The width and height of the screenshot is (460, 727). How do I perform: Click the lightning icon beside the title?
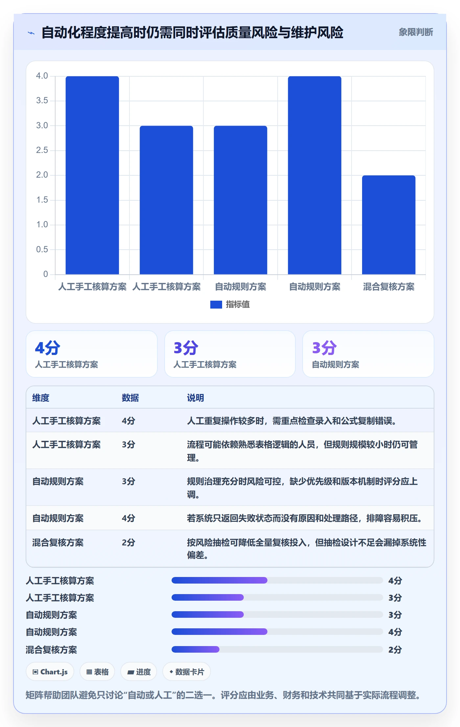pos(31,33)
